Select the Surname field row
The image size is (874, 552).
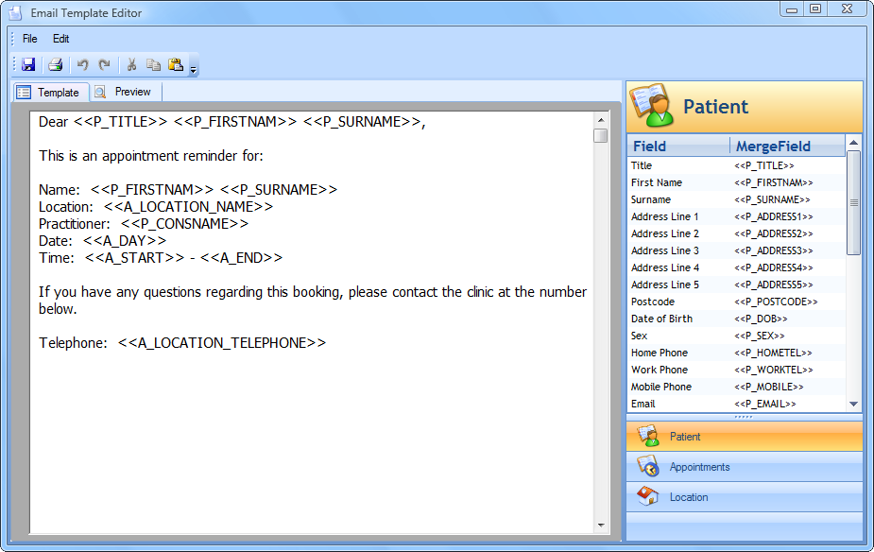(x=736, y=199)
